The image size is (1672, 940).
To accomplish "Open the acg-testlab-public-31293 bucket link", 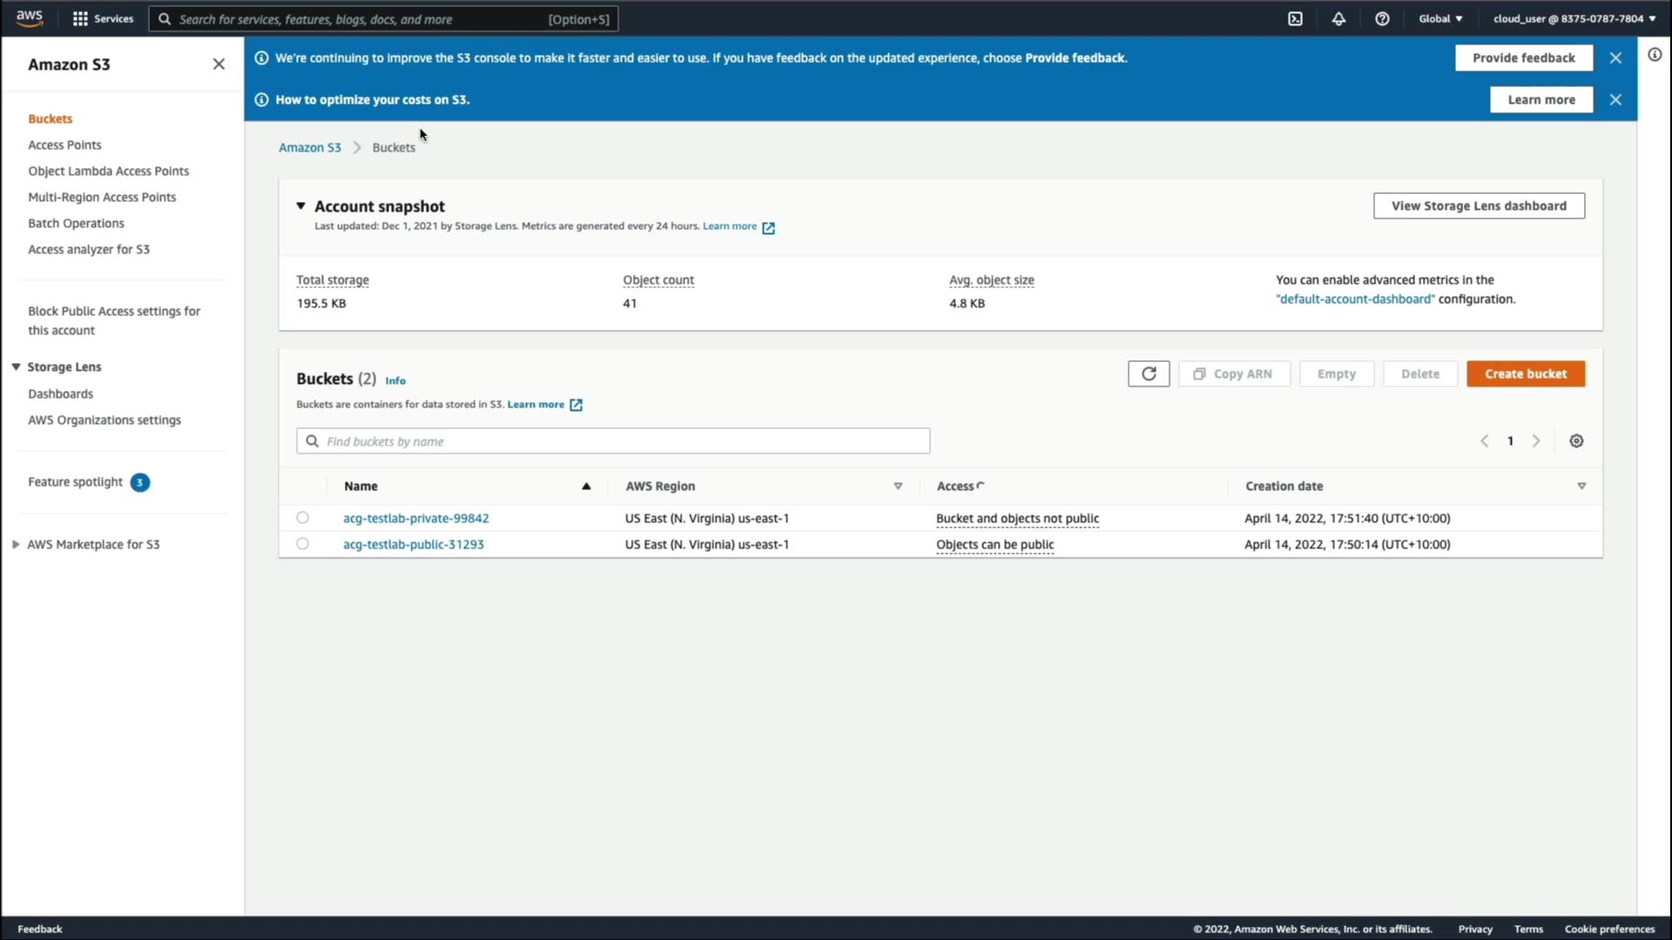I will pyautogui.click(x=413, y=544).
